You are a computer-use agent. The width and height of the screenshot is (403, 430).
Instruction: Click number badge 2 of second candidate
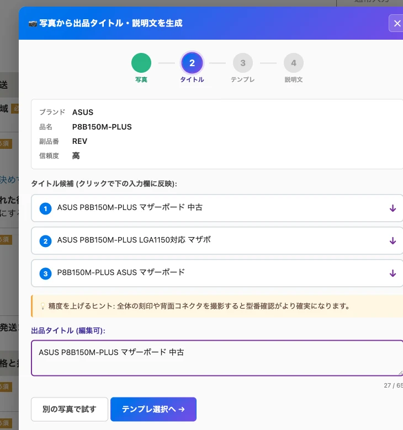coord(46,241)
